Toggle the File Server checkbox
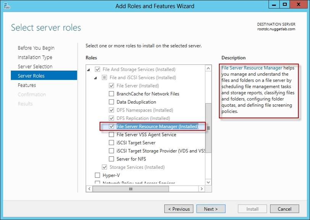The image size is (310, 220). (111, 86)
